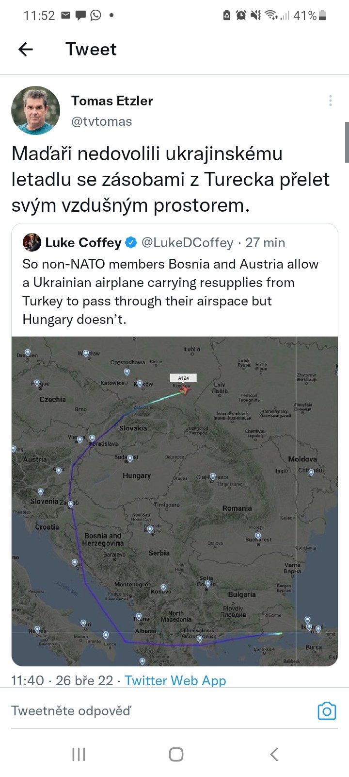The height and width of the screenshot is (777, 349).
Task: Tap the WhatsApp notification icon in status bar
Action: pyautogui.click(x=96, y=16)
